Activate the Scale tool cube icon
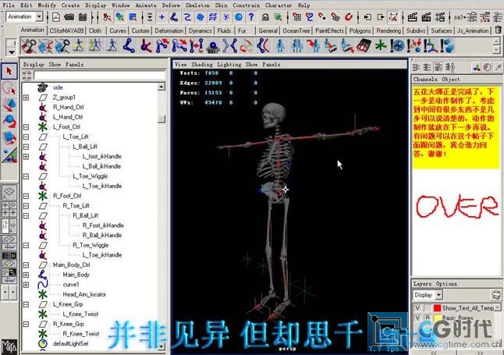This screenshot has width=504, height=355. (9, 139)
